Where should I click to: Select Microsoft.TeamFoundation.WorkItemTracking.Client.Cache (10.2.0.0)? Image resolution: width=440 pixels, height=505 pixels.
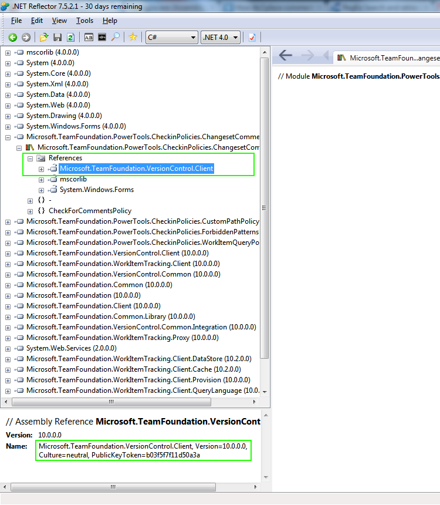(x=134, y=369)
